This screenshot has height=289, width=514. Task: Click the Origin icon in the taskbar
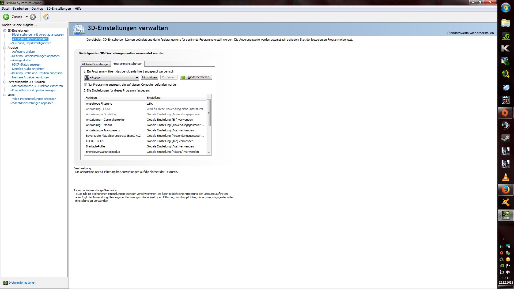(x=505, y=113)
